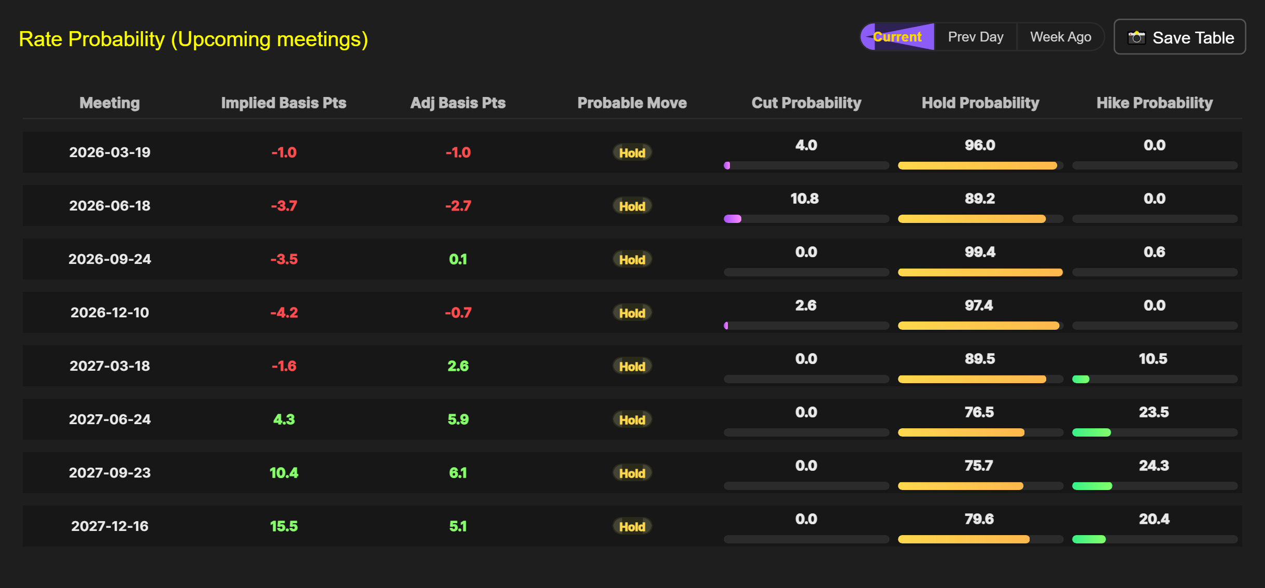Switch to the Week Ago view
This screenshot has height=588, width=1265.
(x=1060, y=37)
